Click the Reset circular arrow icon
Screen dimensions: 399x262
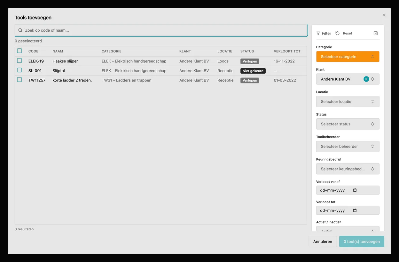click(x=337, y=33)
